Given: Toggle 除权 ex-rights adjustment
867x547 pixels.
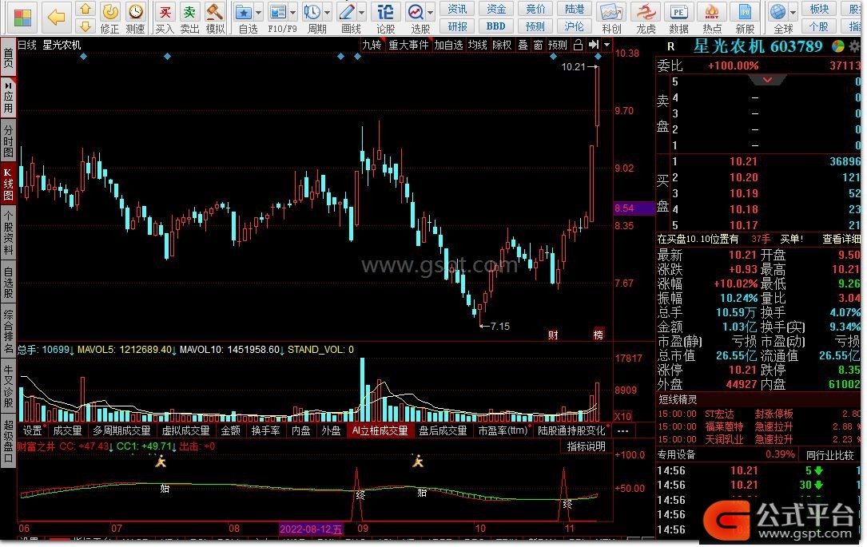Looking at the screenshot, I should pyautogui.click(x=502, y=45).
